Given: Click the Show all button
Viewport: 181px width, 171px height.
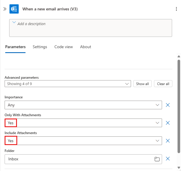Looking at the screenshot, I should pos(143,84).
